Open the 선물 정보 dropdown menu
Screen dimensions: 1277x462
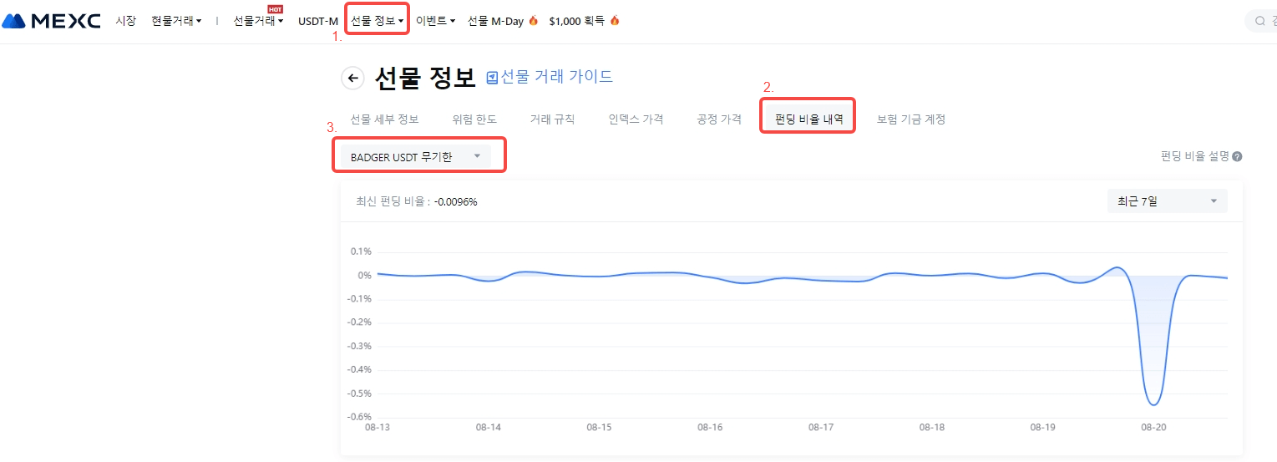(x=377, y=21)
